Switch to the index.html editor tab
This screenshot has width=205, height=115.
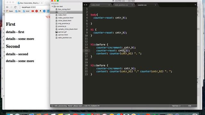click(x=95, y=5)
